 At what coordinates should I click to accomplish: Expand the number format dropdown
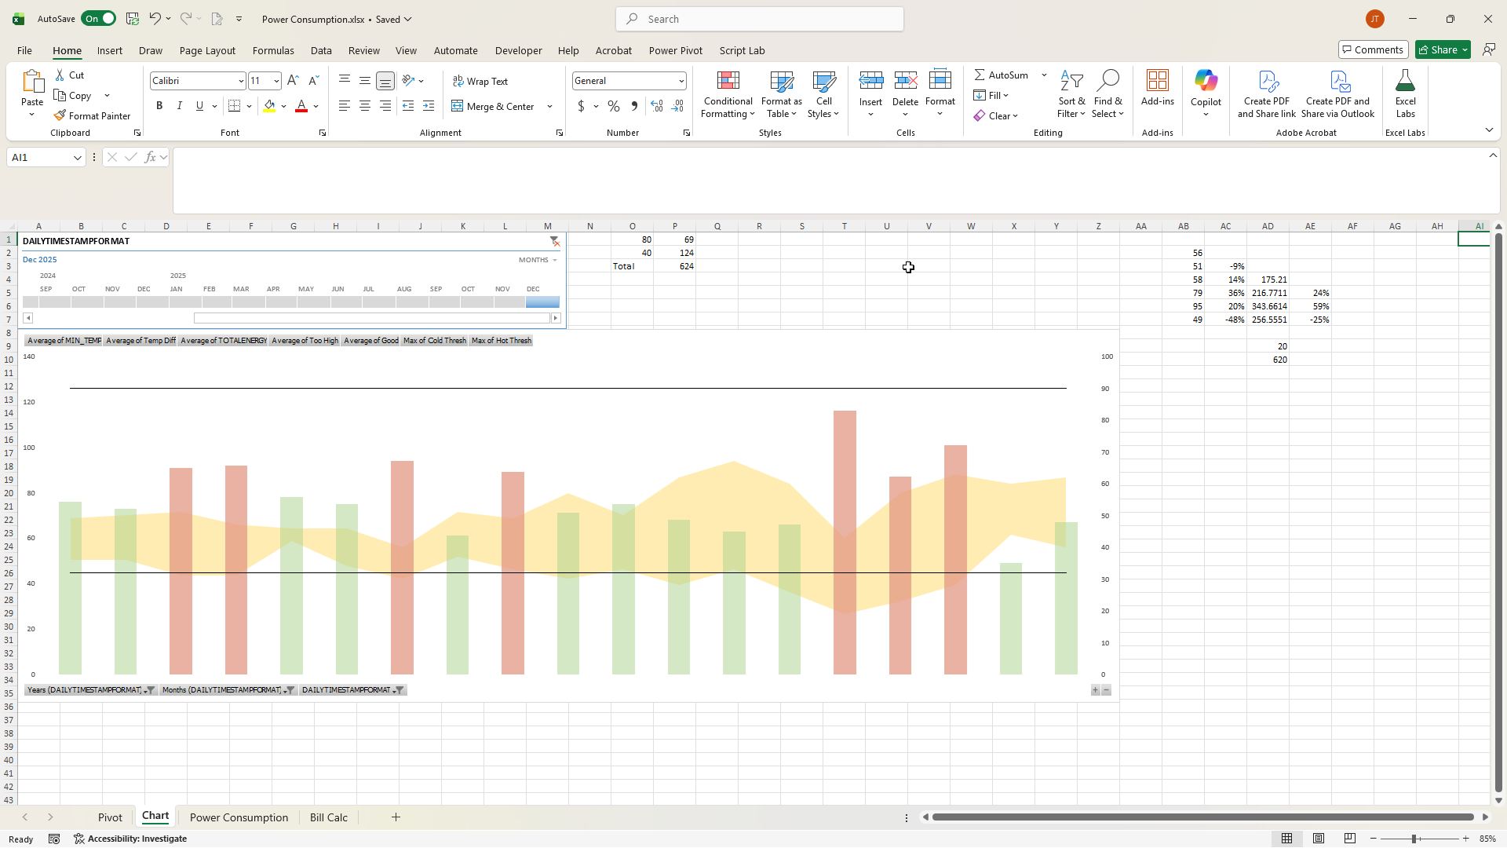point(681,82)
